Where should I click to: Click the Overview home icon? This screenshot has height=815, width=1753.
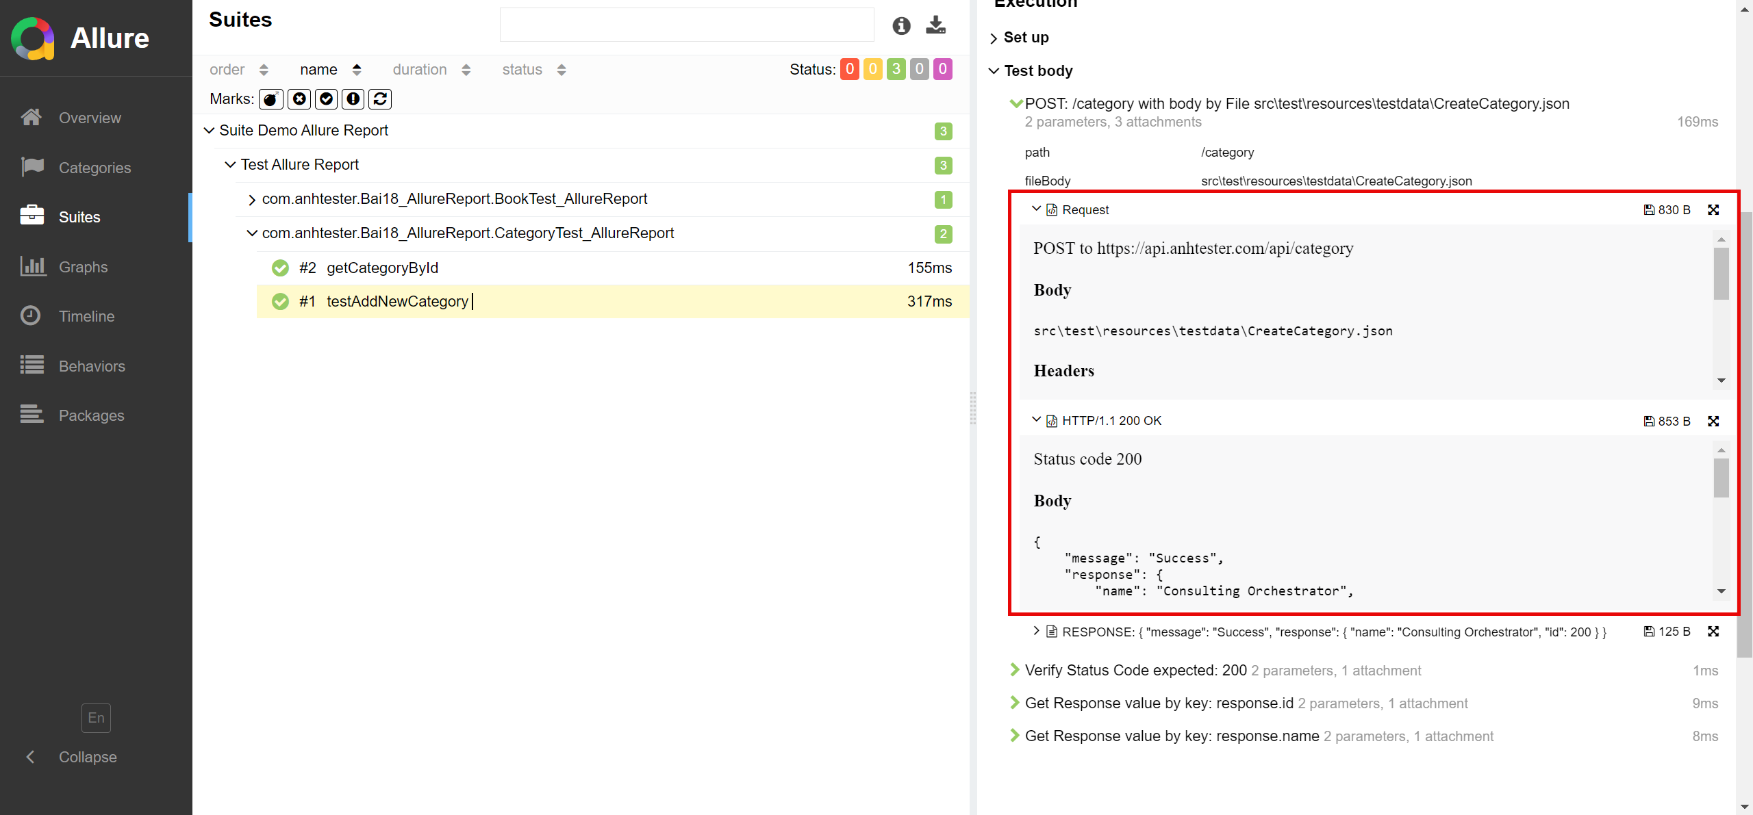[x=31, y=117]
